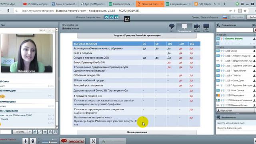Collapse the moderators group in user list
256x144 pixels.
tap(217, 35)
